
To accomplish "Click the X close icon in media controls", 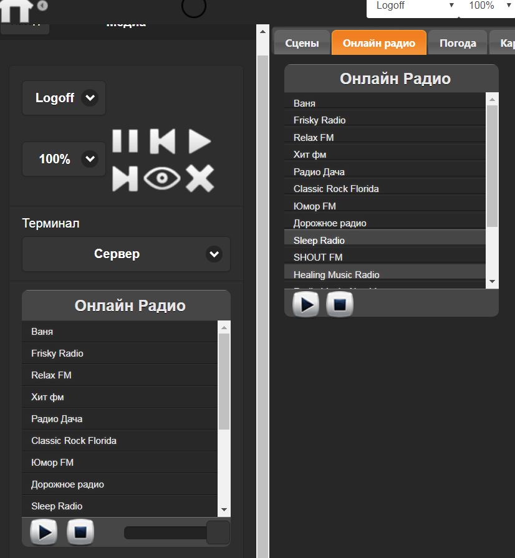I will [x=200, y=179].
